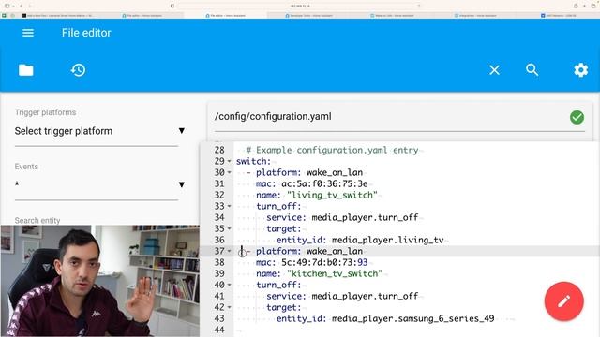Click the red pencil save button
The height and width of the screenshot is (337, 600).
click(564, 301)
